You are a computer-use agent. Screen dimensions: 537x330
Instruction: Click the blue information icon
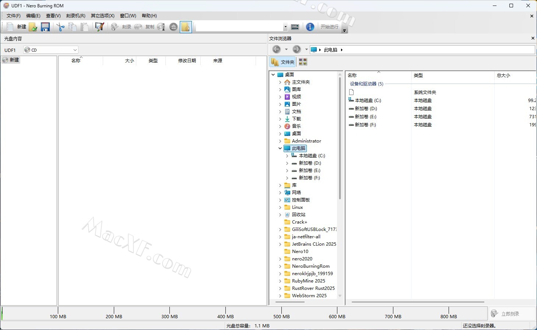[310, 27]
